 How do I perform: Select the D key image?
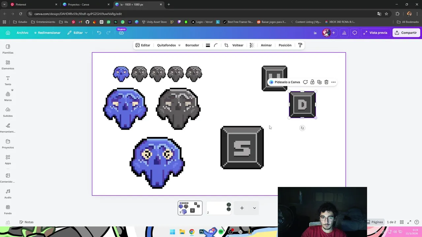302,105
